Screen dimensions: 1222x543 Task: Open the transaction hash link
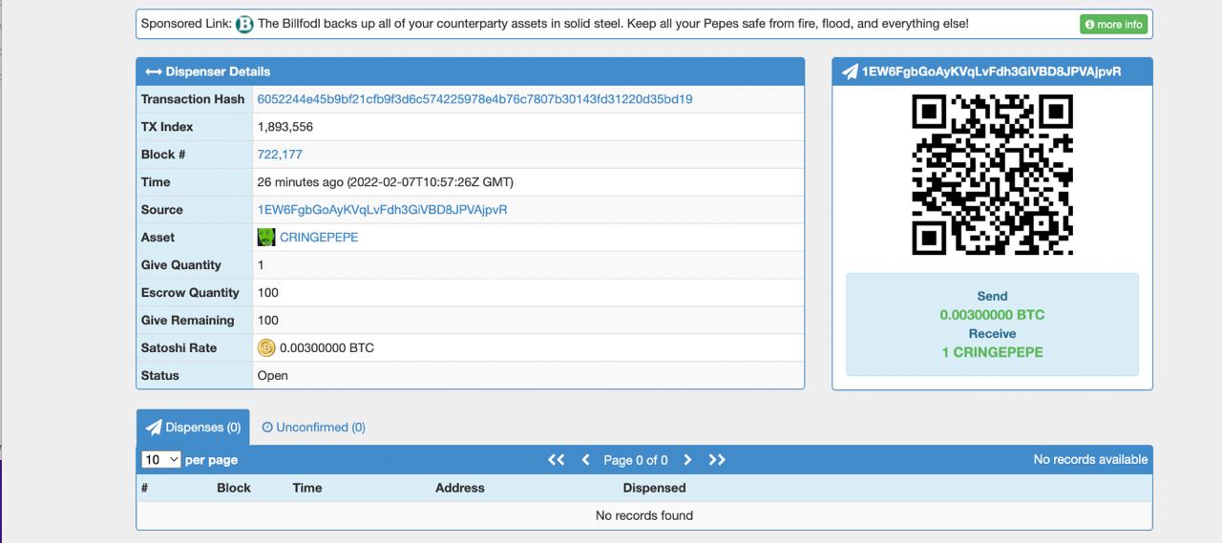coord(474,99)
